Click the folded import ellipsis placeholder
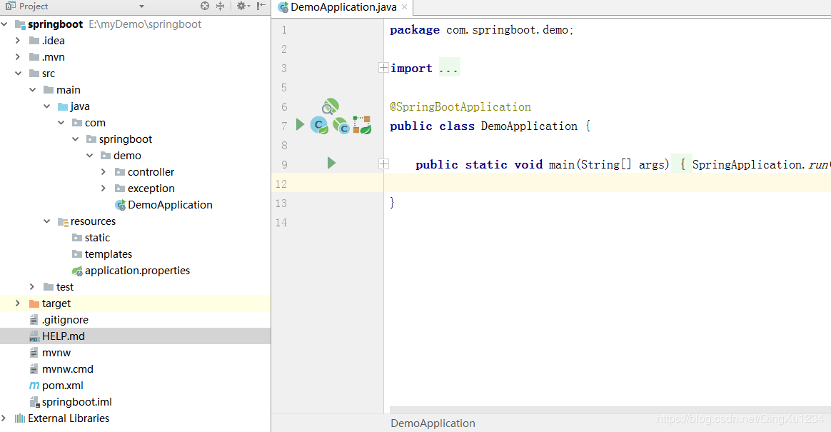Image resolution: width=831 pixels, height=432 pixels. [x=450, y=68]
